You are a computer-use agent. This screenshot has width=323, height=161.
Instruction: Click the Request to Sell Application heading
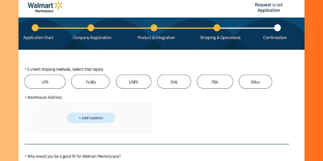click(269, 8)
